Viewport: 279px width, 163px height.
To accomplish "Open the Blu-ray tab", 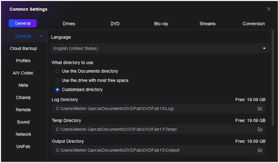I will pos(161,24).
